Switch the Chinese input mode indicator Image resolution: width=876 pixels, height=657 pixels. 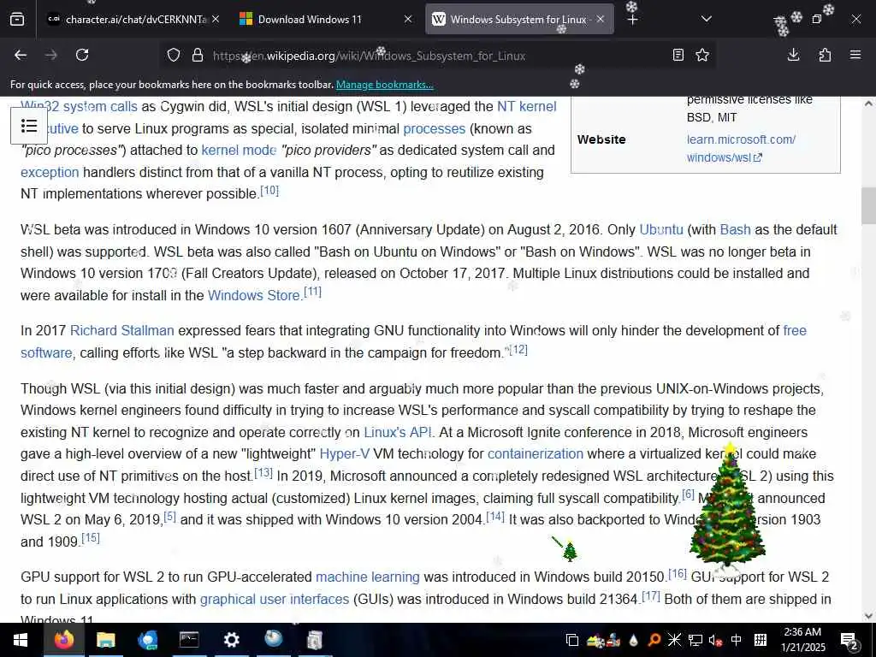[737, 640]
